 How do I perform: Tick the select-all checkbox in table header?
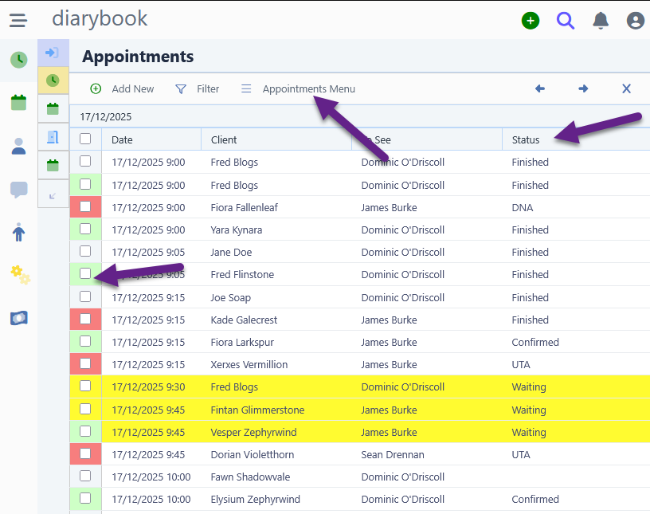[x=85, y=139]
